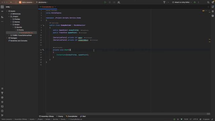Click more actions kebab in top toolbar
This screenshot has height=121, width=215.
point(199,2)
